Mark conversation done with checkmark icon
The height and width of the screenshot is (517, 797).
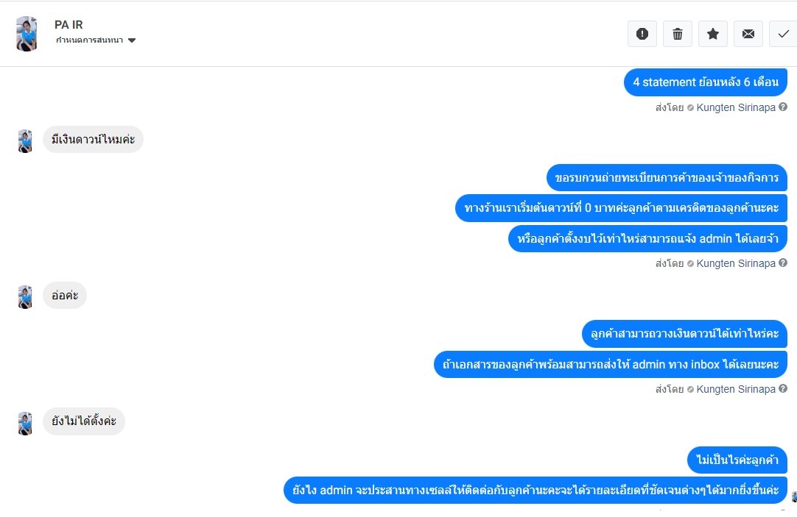783,34
